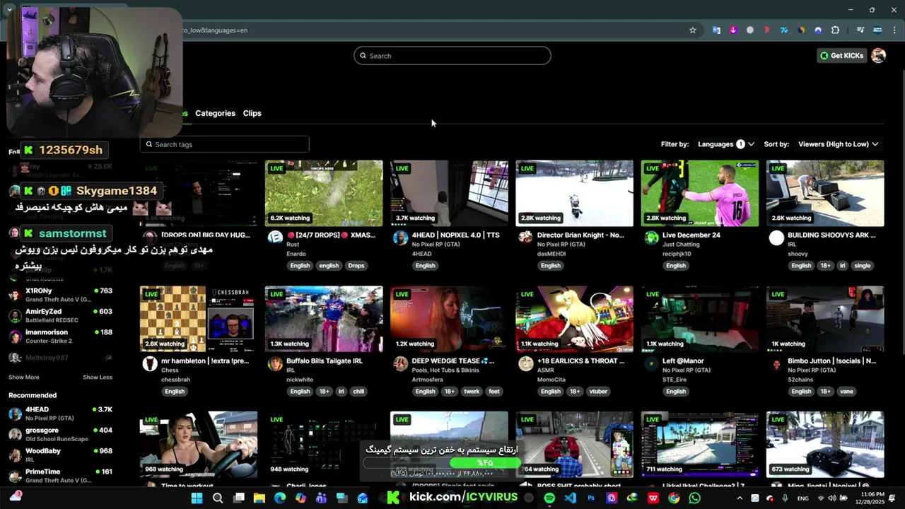Open the ENG language switcher in the tray
Viewport: 905px width, 509px height.
(802, 498)
